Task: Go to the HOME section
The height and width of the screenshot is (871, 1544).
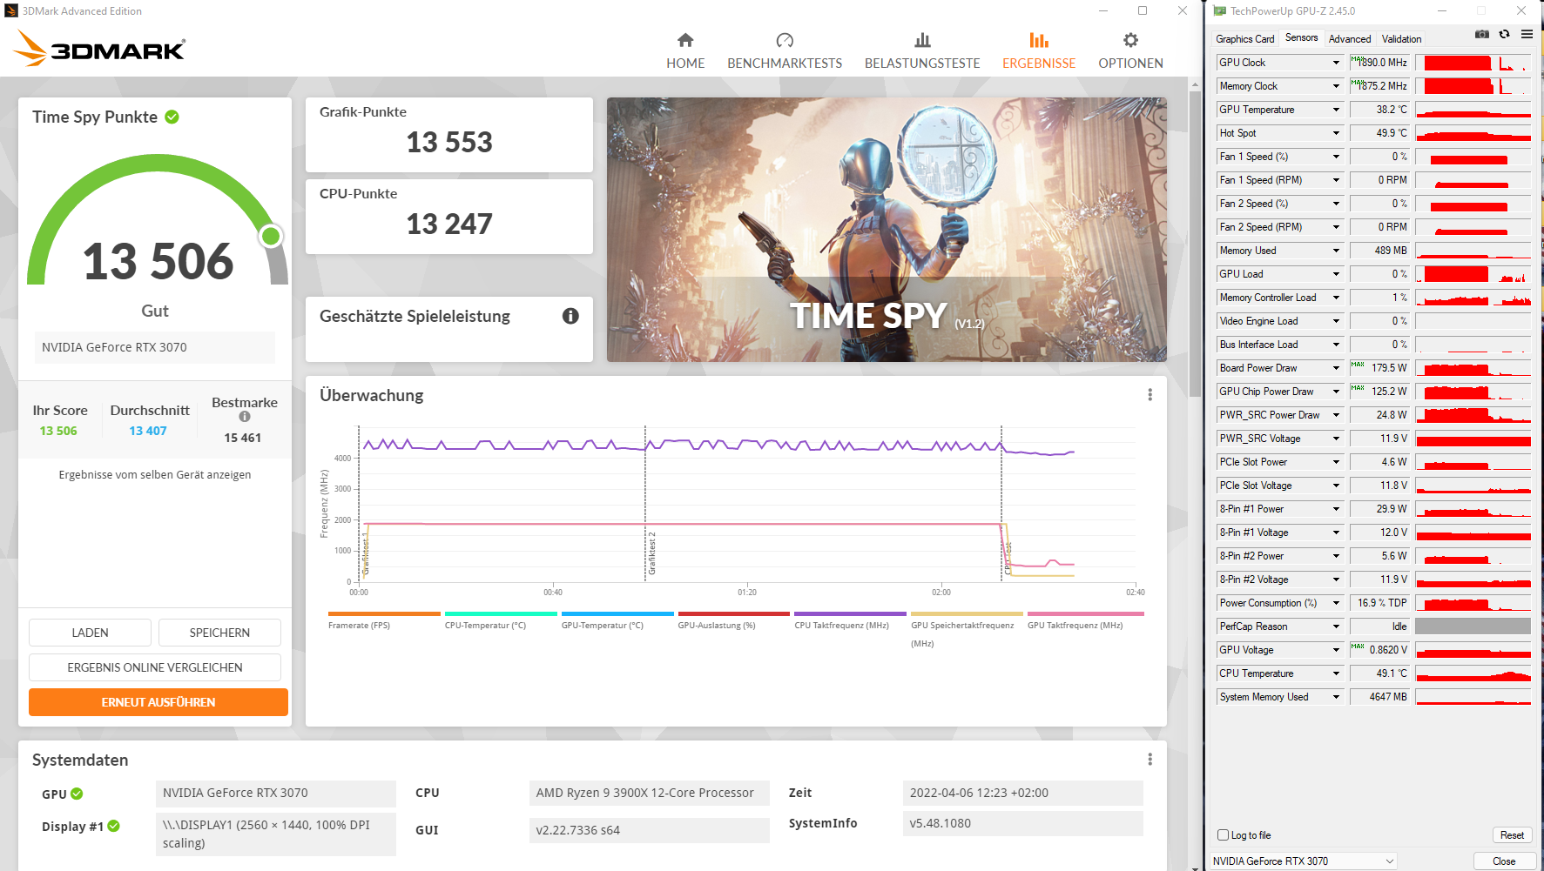Action: click(x=685, y=51)
